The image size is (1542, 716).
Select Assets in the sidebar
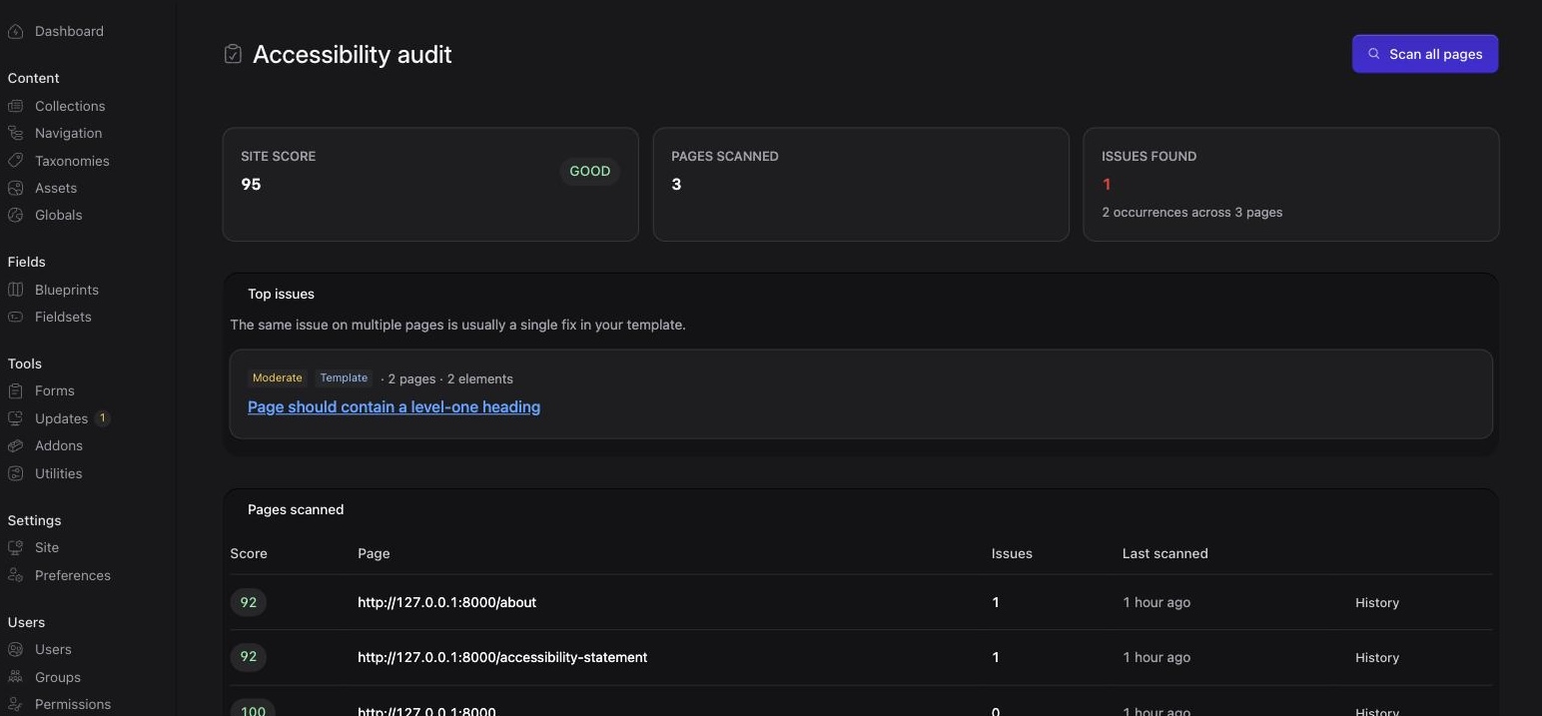[56, 188]
